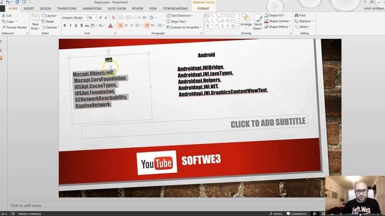The image size is (385, 216).
Task: Click the Cut icon in Clipboard
Action: 4,16
